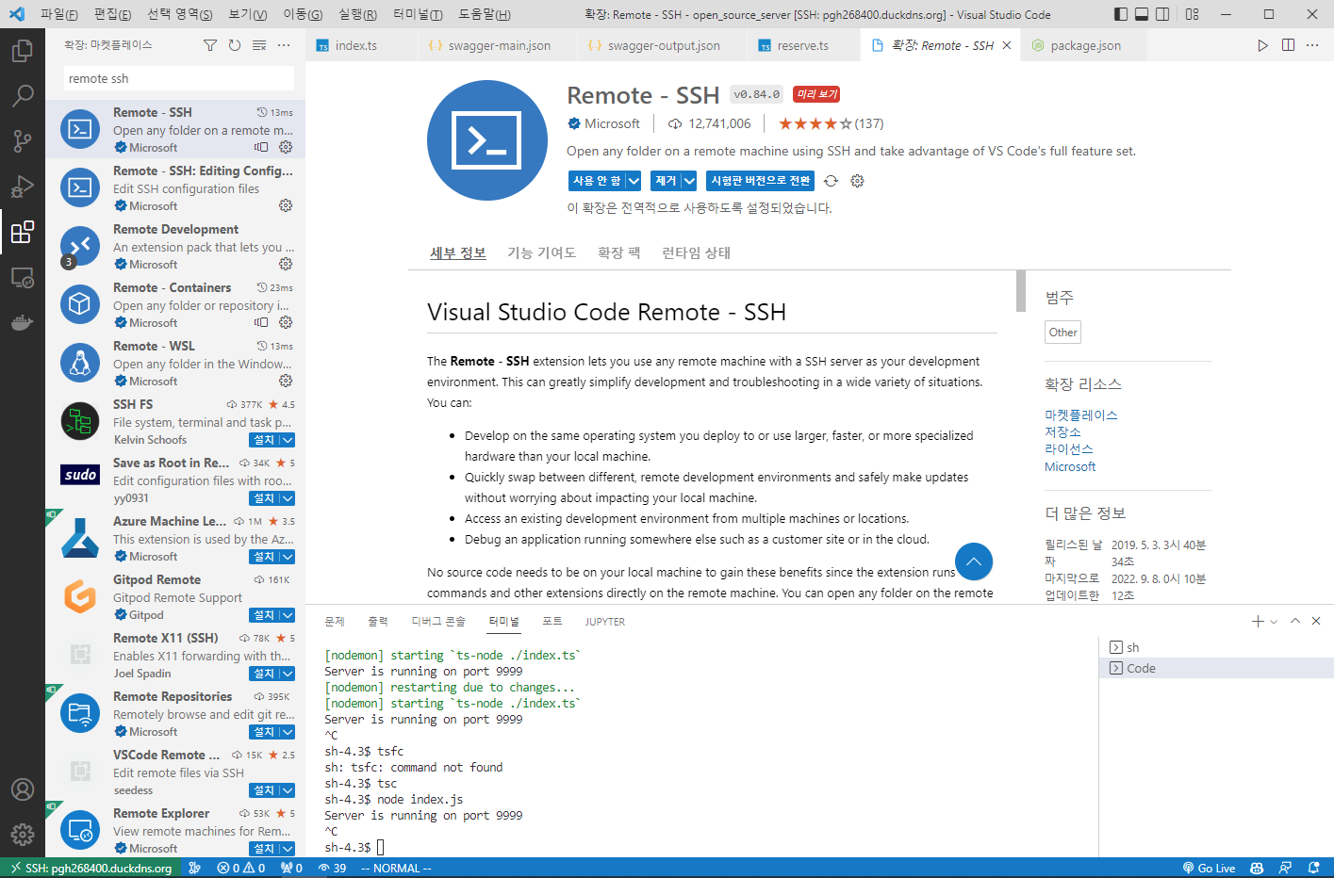Refresh the extensions marketplace list
This screenshot has width=1334, height=878.
point(235,45)
